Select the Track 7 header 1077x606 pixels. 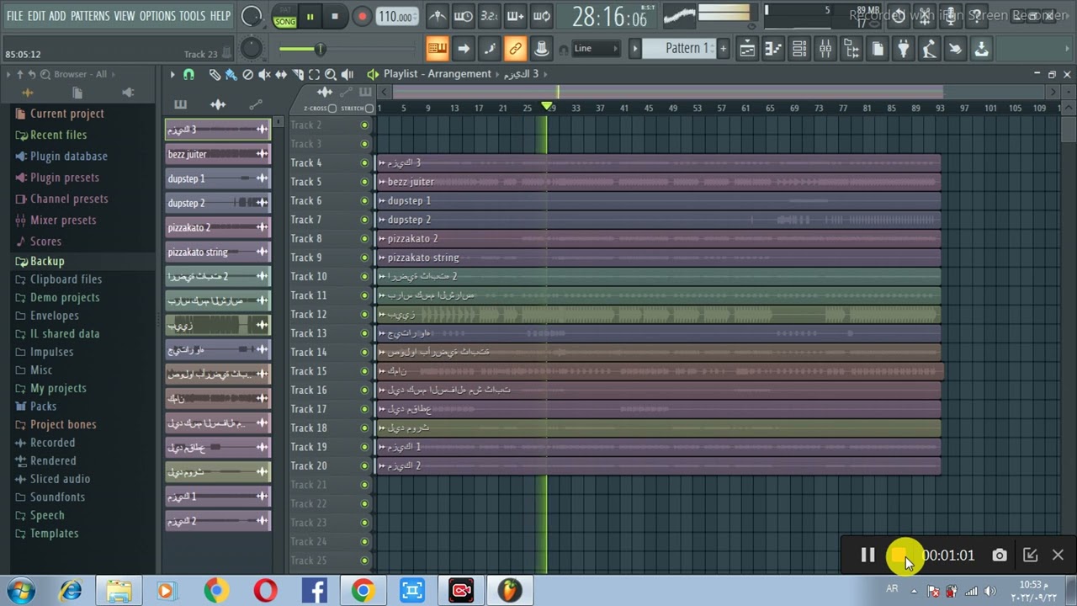pyautogui.click(x=325, y=220)
